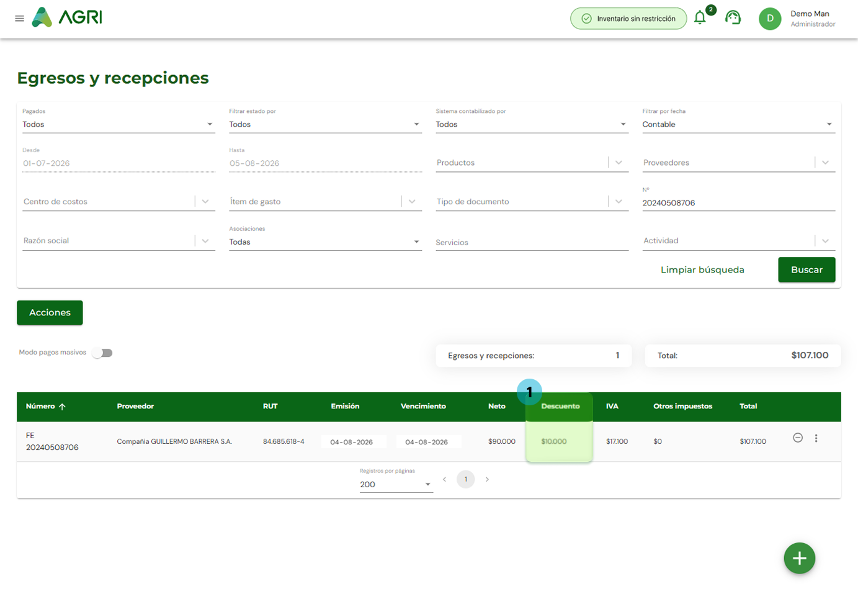The width and height of the screenshot is (858, 594).
Task: Click the Desde date field
Action: [x=118, y=163]
